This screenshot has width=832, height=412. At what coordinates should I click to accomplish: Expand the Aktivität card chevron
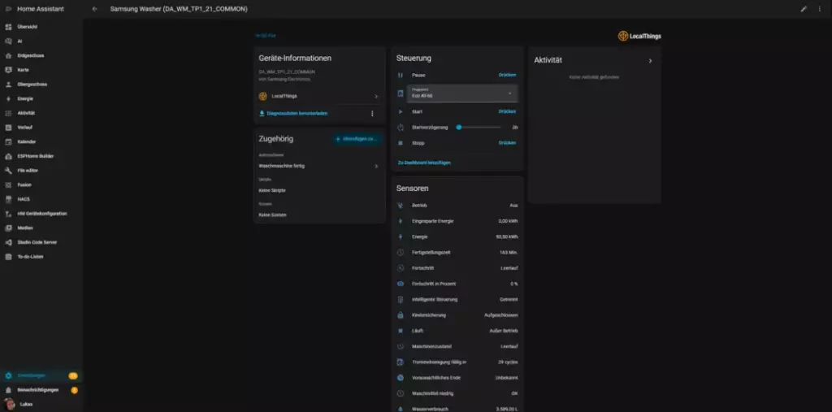650,60
